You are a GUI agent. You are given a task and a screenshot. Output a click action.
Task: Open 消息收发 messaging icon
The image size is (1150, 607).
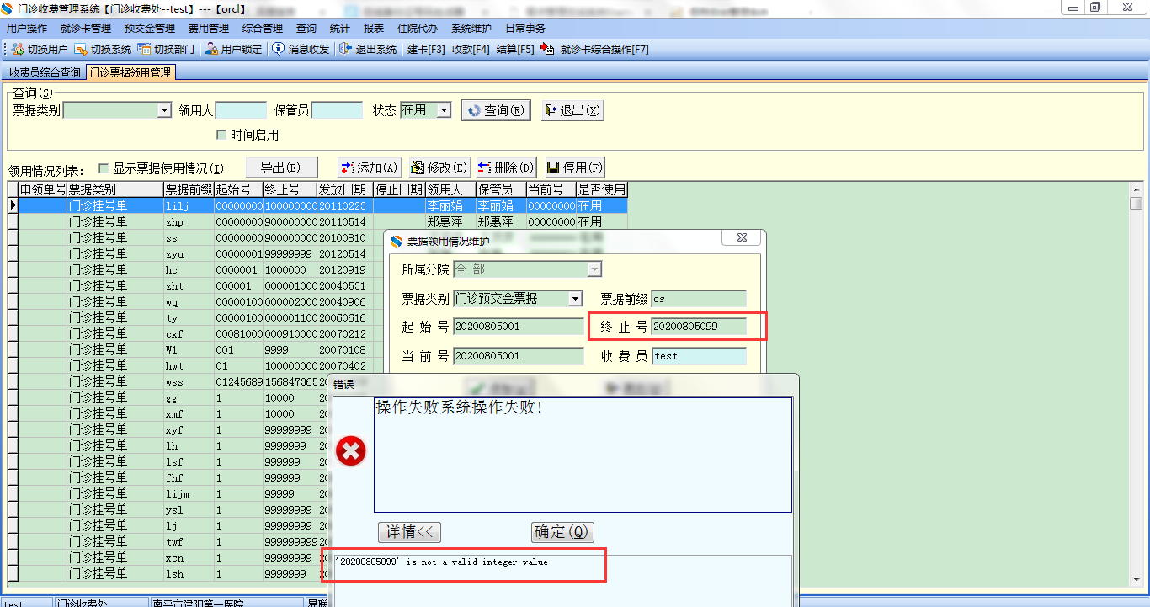click(279, 50)
